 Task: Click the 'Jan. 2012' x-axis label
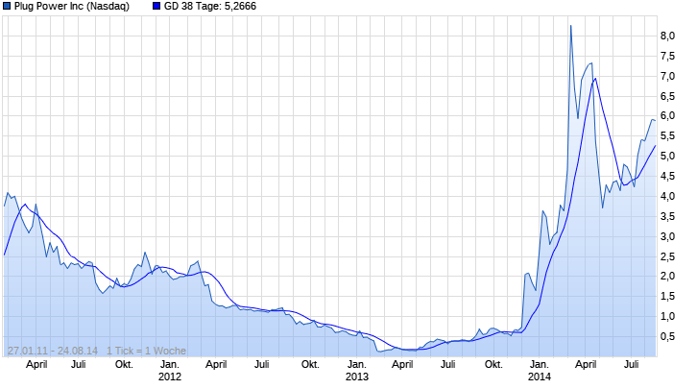(170, 371)
